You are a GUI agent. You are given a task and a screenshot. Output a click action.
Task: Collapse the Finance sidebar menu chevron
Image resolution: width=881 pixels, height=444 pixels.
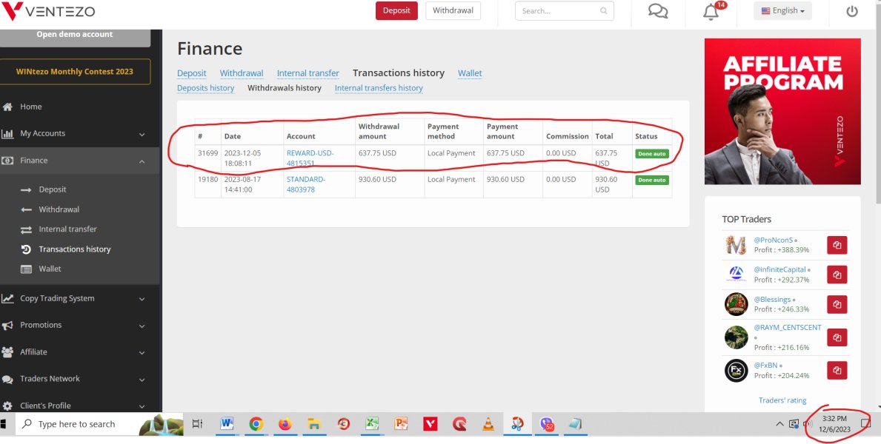point(142,161)
